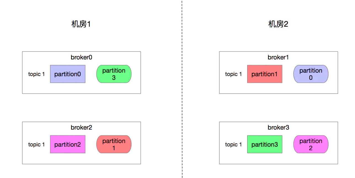
Task: Select the blue rounded partition 0 in broker1
Action: click(x=311, y=74)
